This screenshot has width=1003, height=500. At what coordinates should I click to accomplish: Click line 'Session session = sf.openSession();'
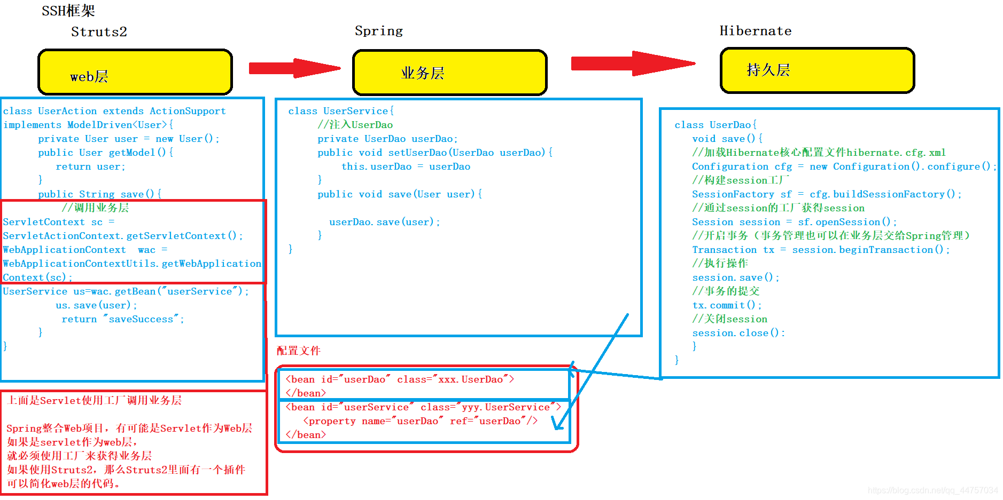tap(795, 222)
